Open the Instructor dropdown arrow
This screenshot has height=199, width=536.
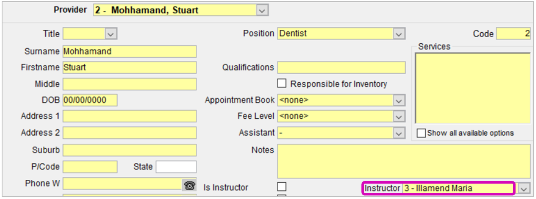523,189
